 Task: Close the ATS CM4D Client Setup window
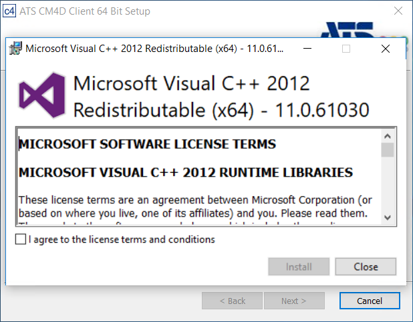pyautogui.click(x=398, y=11)
